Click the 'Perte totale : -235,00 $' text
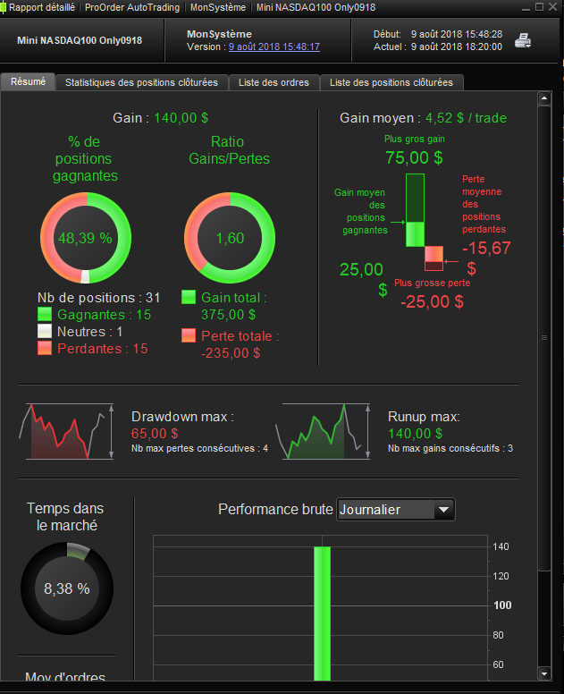This screenshot has height=694, width=564. 240,344
